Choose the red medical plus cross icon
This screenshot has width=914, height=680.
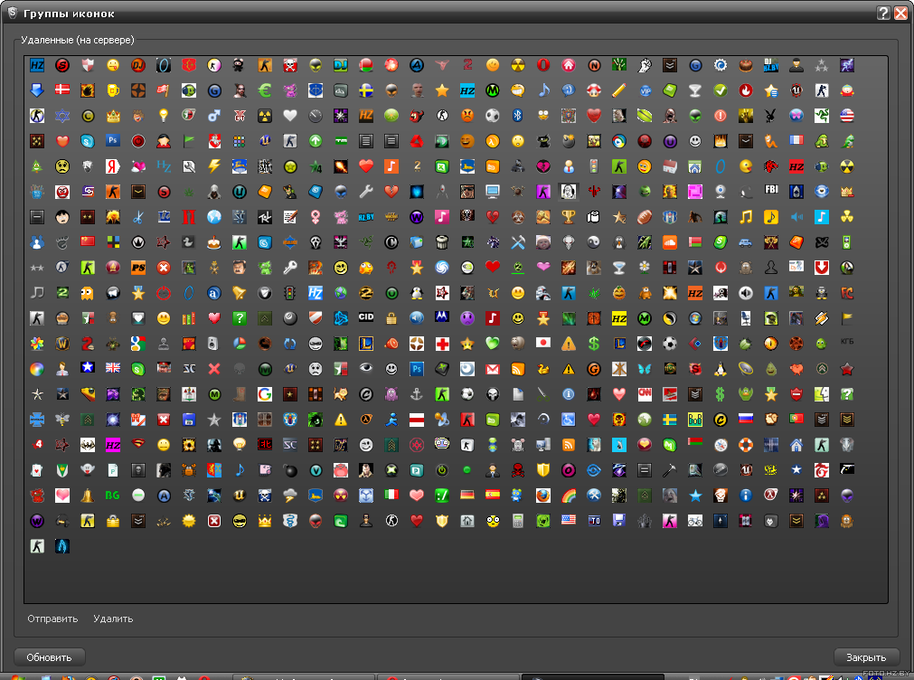pyautogui.click(x=442, y=344)
